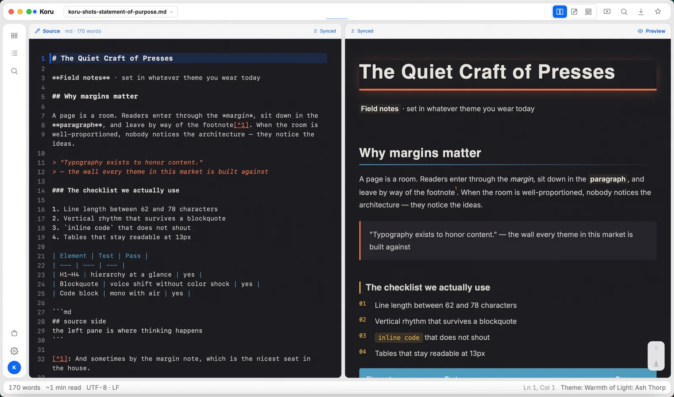
Task: Click line number 21 in the gutter
Action: (41, 256)
